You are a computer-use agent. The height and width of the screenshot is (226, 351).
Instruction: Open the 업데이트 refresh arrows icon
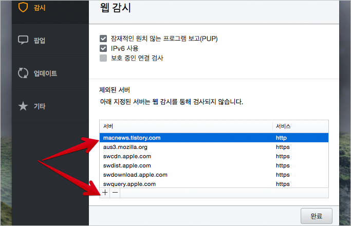[23, 73]
